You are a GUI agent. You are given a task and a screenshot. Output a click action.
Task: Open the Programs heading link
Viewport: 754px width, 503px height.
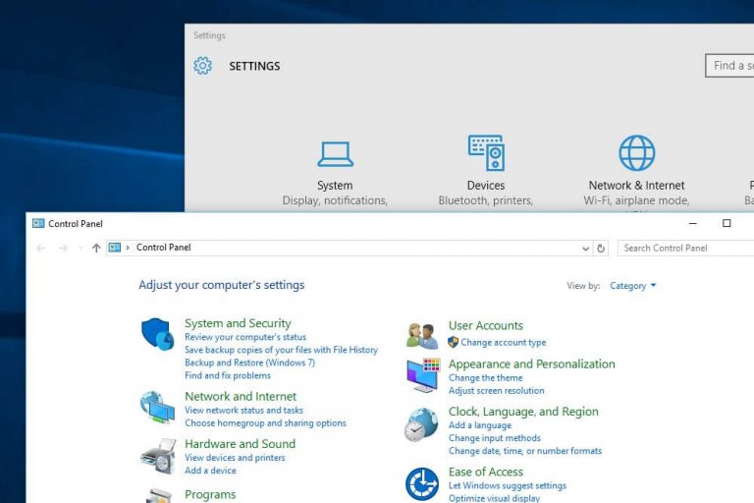pyautogui.click(x=210, y=494)
